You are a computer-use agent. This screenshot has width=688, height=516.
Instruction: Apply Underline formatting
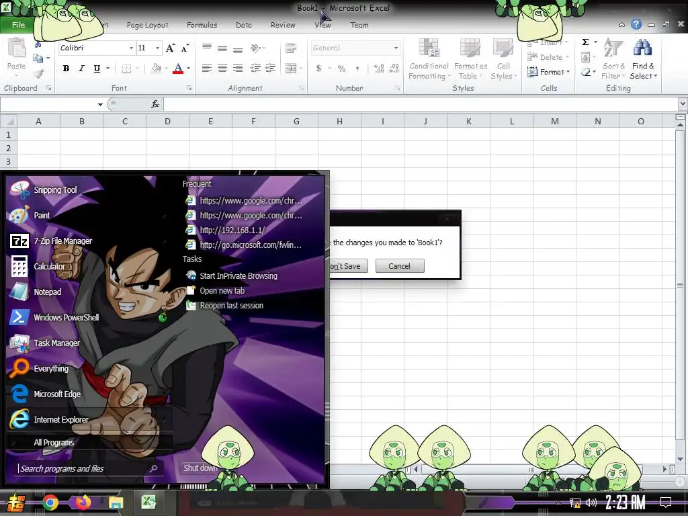point(97,69)
